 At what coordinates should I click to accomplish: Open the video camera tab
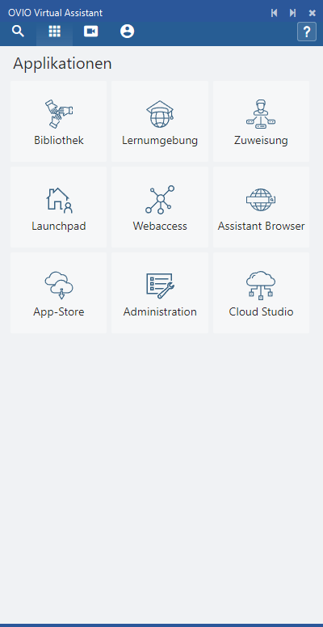click(90, 32)
